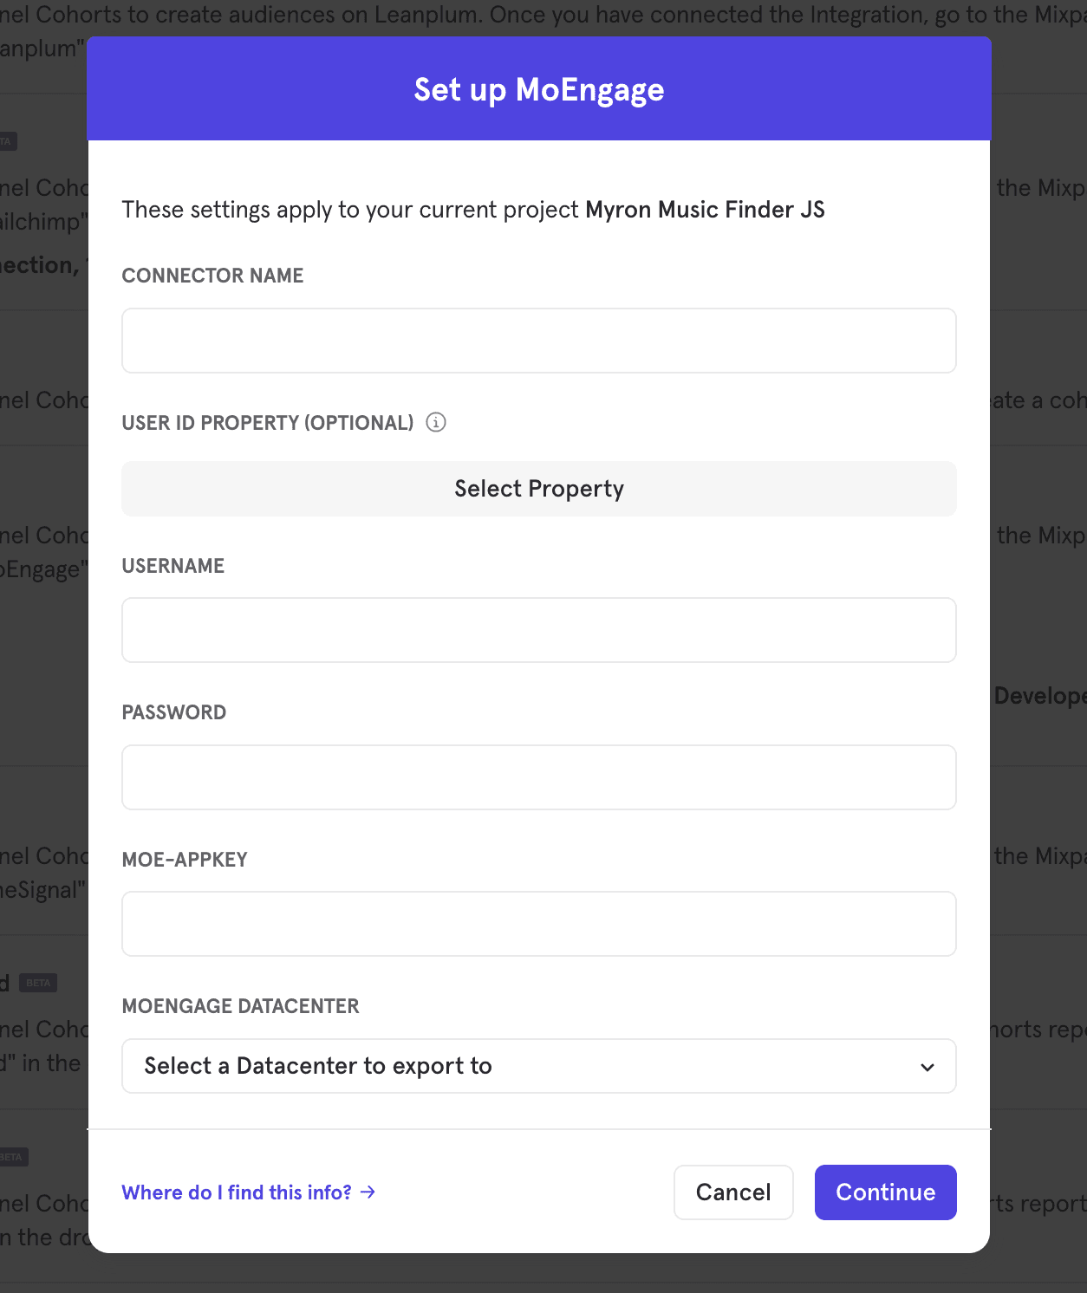Click the Username input field
Image resolution: width=1087 pixels, height=1293 pixels.
pyautogui.click(x=538, y=630)
